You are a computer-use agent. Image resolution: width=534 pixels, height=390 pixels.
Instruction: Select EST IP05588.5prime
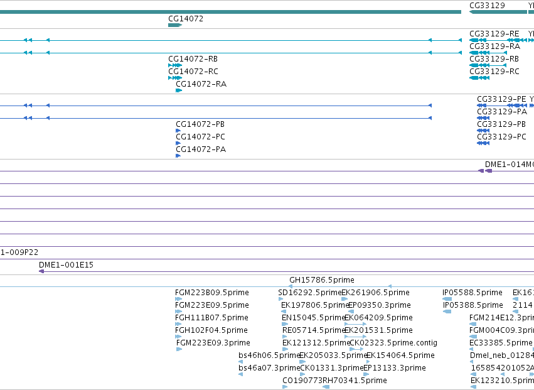473,293
